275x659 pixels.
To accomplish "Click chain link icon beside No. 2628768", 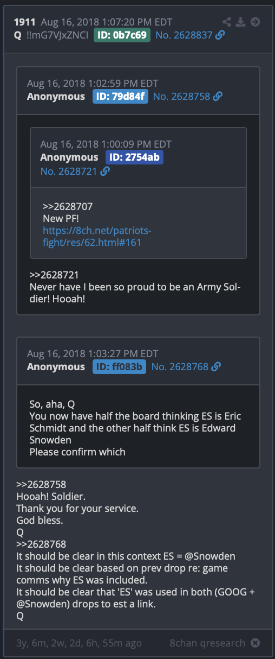I will (216, 366).
